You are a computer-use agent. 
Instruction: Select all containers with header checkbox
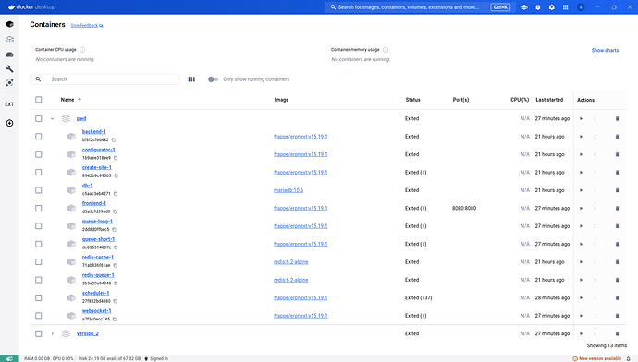pos(38,100)
